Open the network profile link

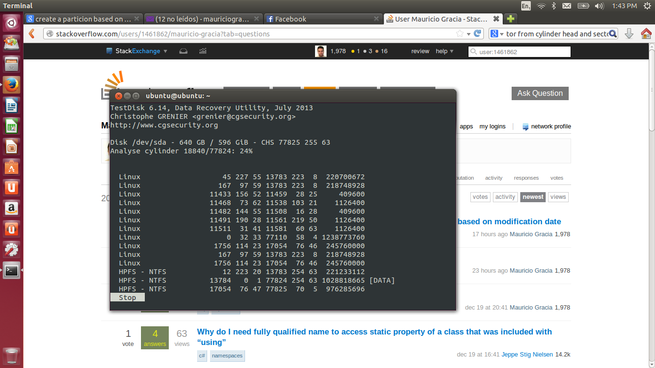(x=547, y=126)
